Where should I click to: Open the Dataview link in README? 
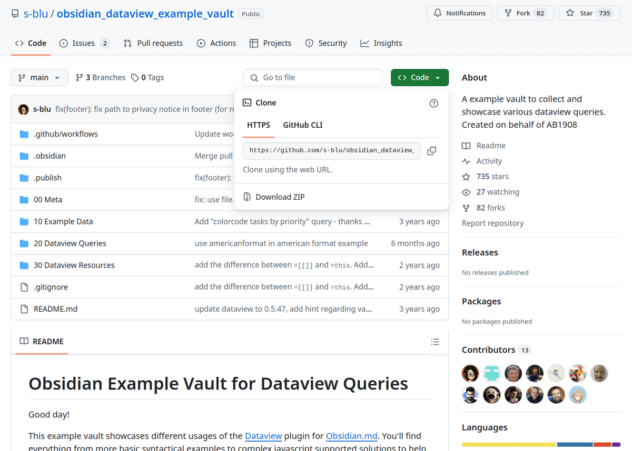pos(263,436)
